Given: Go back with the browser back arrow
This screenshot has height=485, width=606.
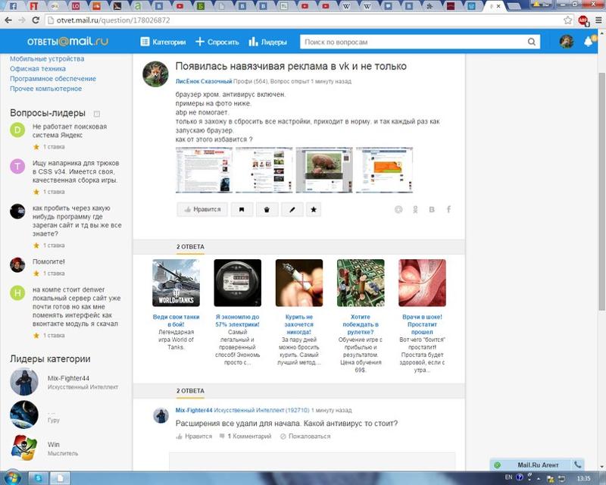Looking at the screenshot, I should click(8, 20).
